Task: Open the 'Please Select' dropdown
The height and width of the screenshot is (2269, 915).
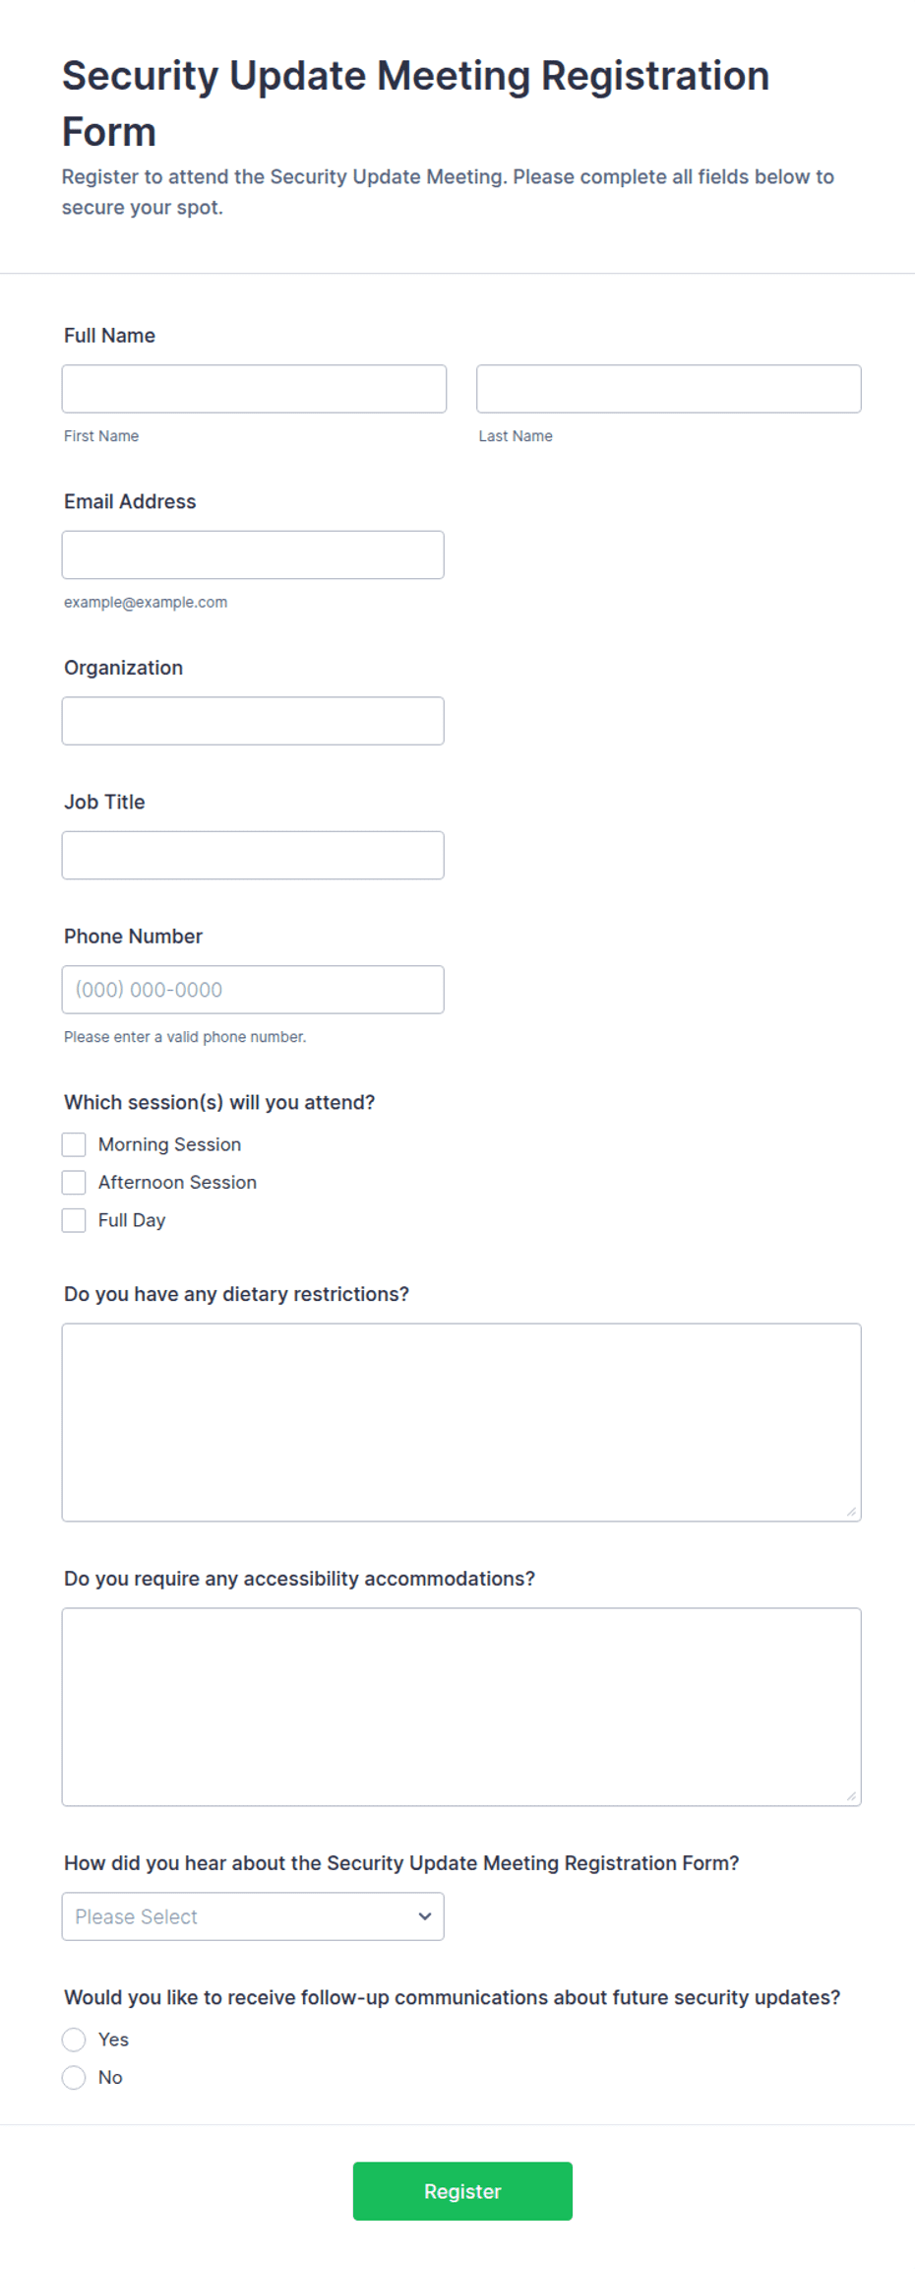Action: pos(253,1916)
